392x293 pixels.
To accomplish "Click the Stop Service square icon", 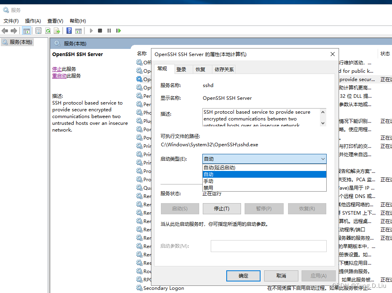I will point(100,31).
